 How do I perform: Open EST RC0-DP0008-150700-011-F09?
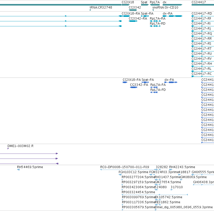(125, 167)
